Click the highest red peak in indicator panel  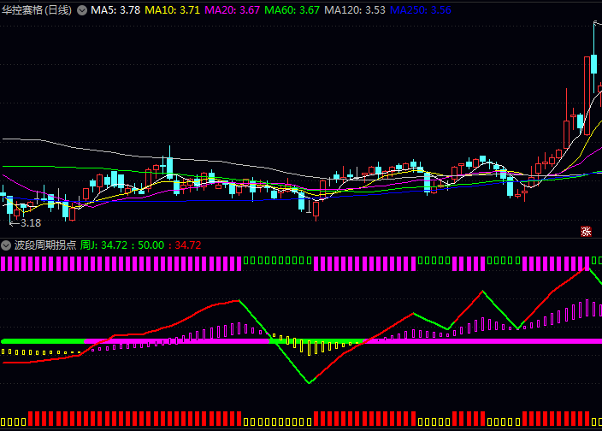tap(587, 268)
